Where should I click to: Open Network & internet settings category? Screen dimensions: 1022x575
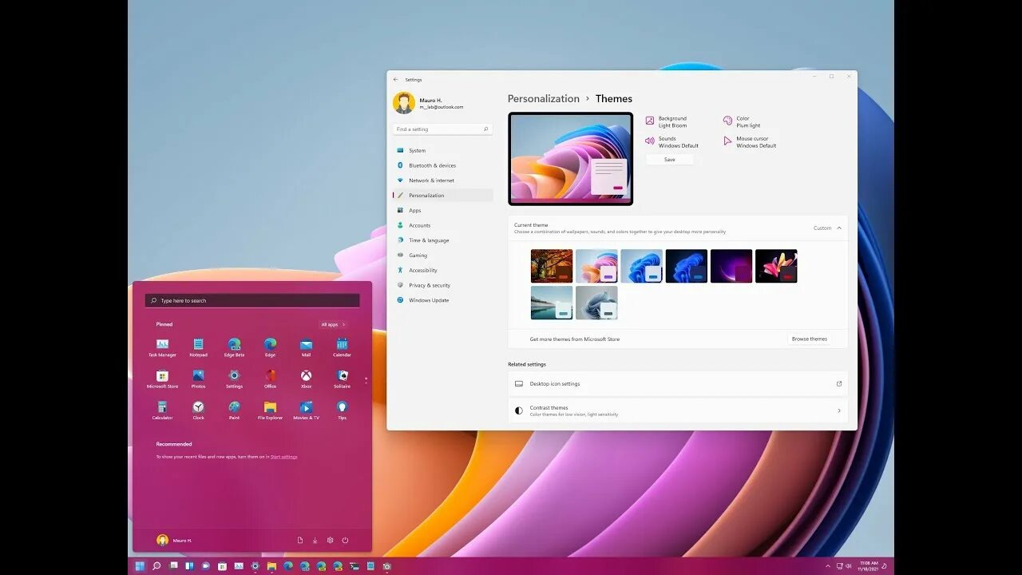pyautogui.click(x=442, y=180)
